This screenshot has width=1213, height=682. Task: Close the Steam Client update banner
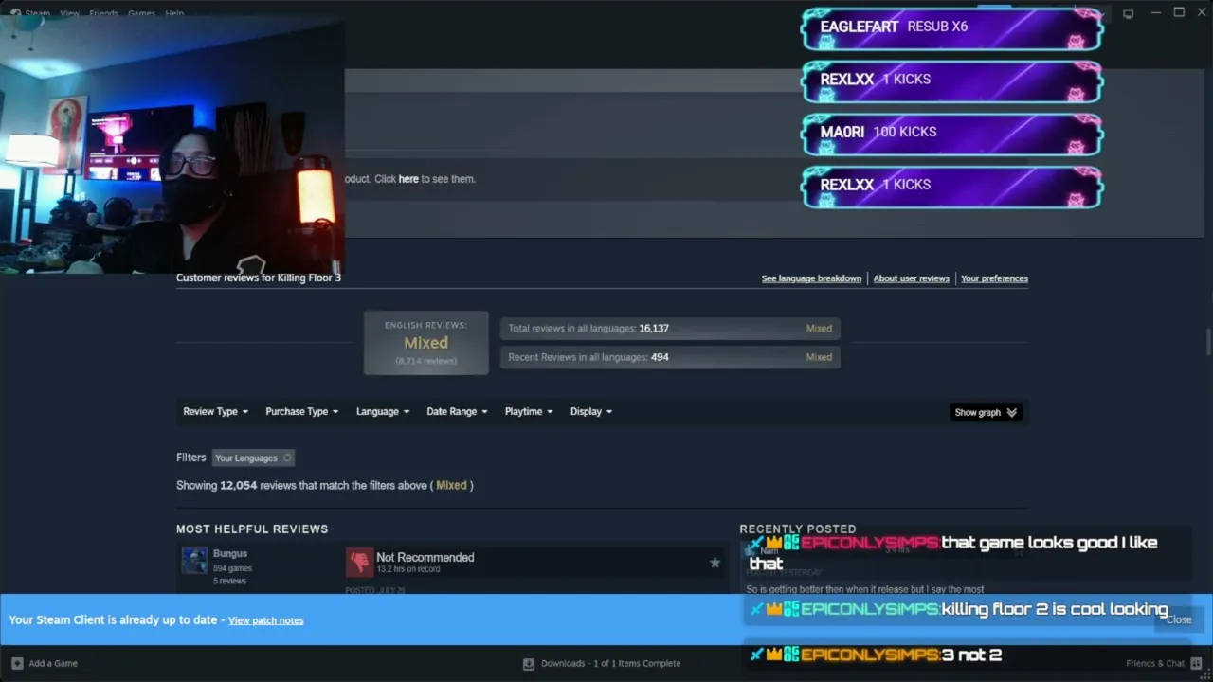tap(1179, 619)
